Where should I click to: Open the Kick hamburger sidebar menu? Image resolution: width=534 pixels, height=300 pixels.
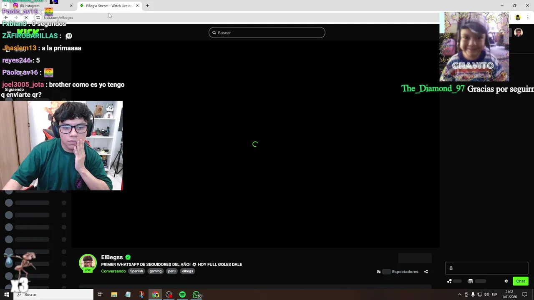tap(9, 32)
